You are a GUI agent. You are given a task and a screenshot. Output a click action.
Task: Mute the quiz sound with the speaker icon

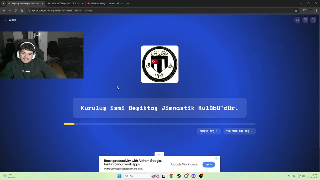[297, 20]
